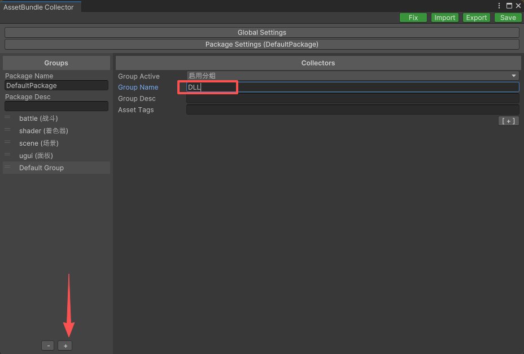Click the Package Desc field

click(x=56, y=106)
